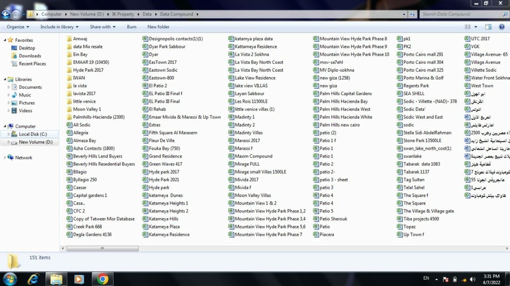Open Recent Places in Favorites
Image resolution: width=510 pixels, height=286 pixels.
(32, 63)
